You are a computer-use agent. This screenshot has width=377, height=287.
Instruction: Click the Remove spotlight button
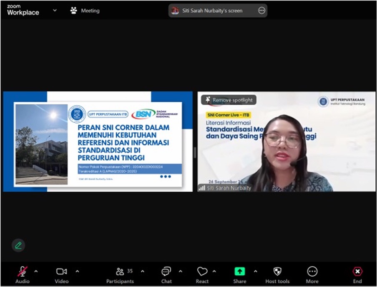click(x=229, y=100)
